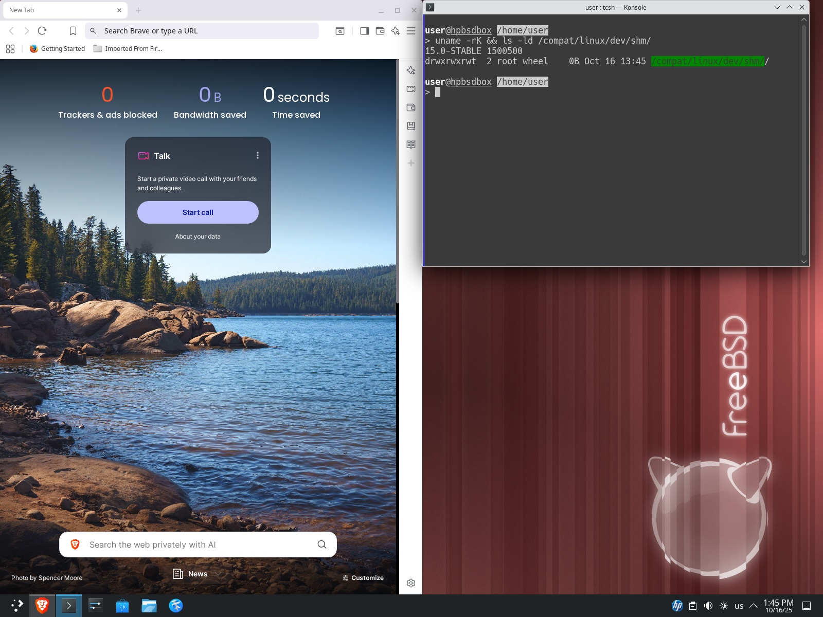Image resolution: width=823 pixels, height=617 pixels.
Task: Open the Reading List sidebar icon
Action: point(411,144)
